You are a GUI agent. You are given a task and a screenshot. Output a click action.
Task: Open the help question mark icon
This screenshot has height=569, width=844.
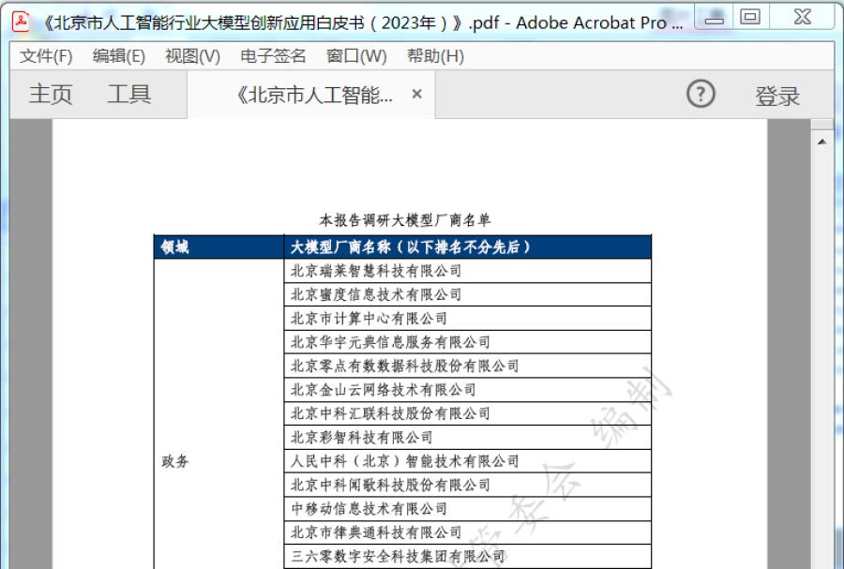(x=701, y=95)
